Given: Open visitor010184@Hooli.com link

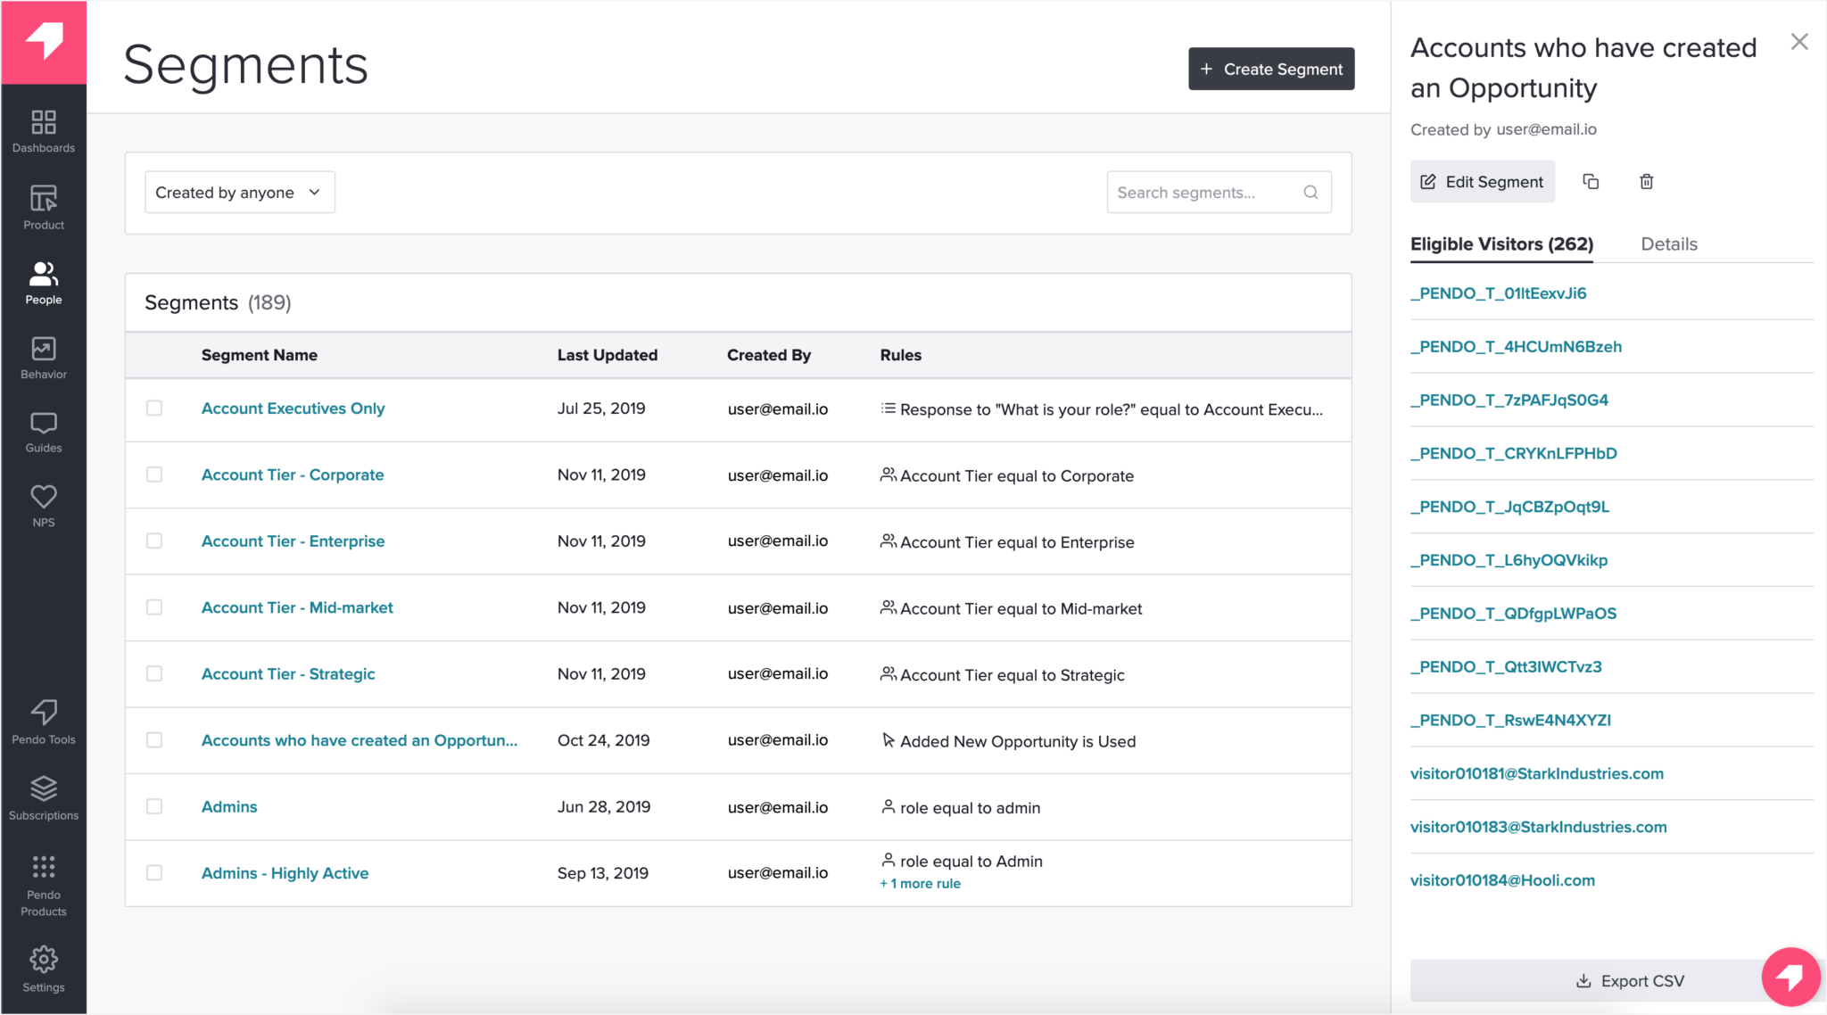Looking at the screenshot, I should point(1502,879).
